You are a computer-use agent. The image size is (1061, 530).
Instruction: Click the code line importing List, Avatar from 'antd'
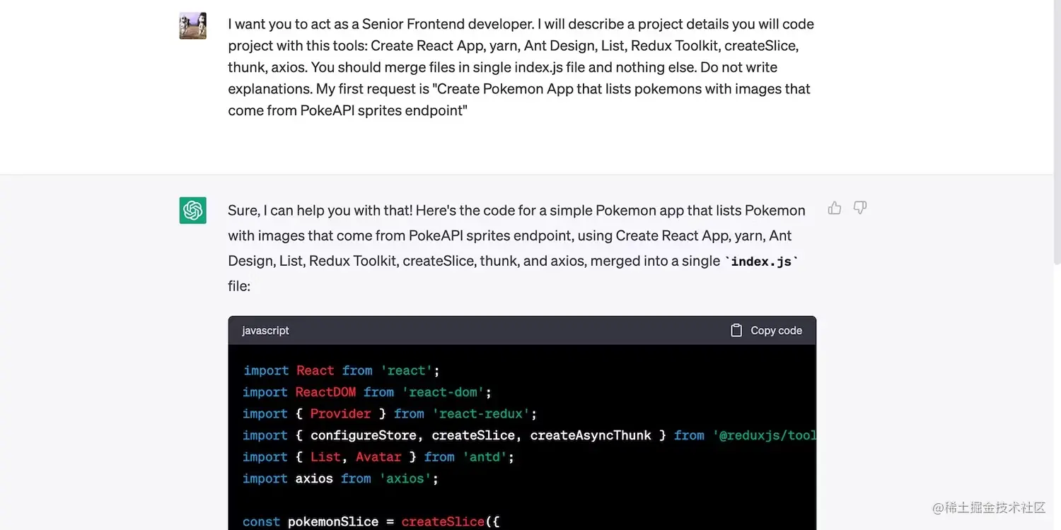pyautogui.click(x=378, y=457)
